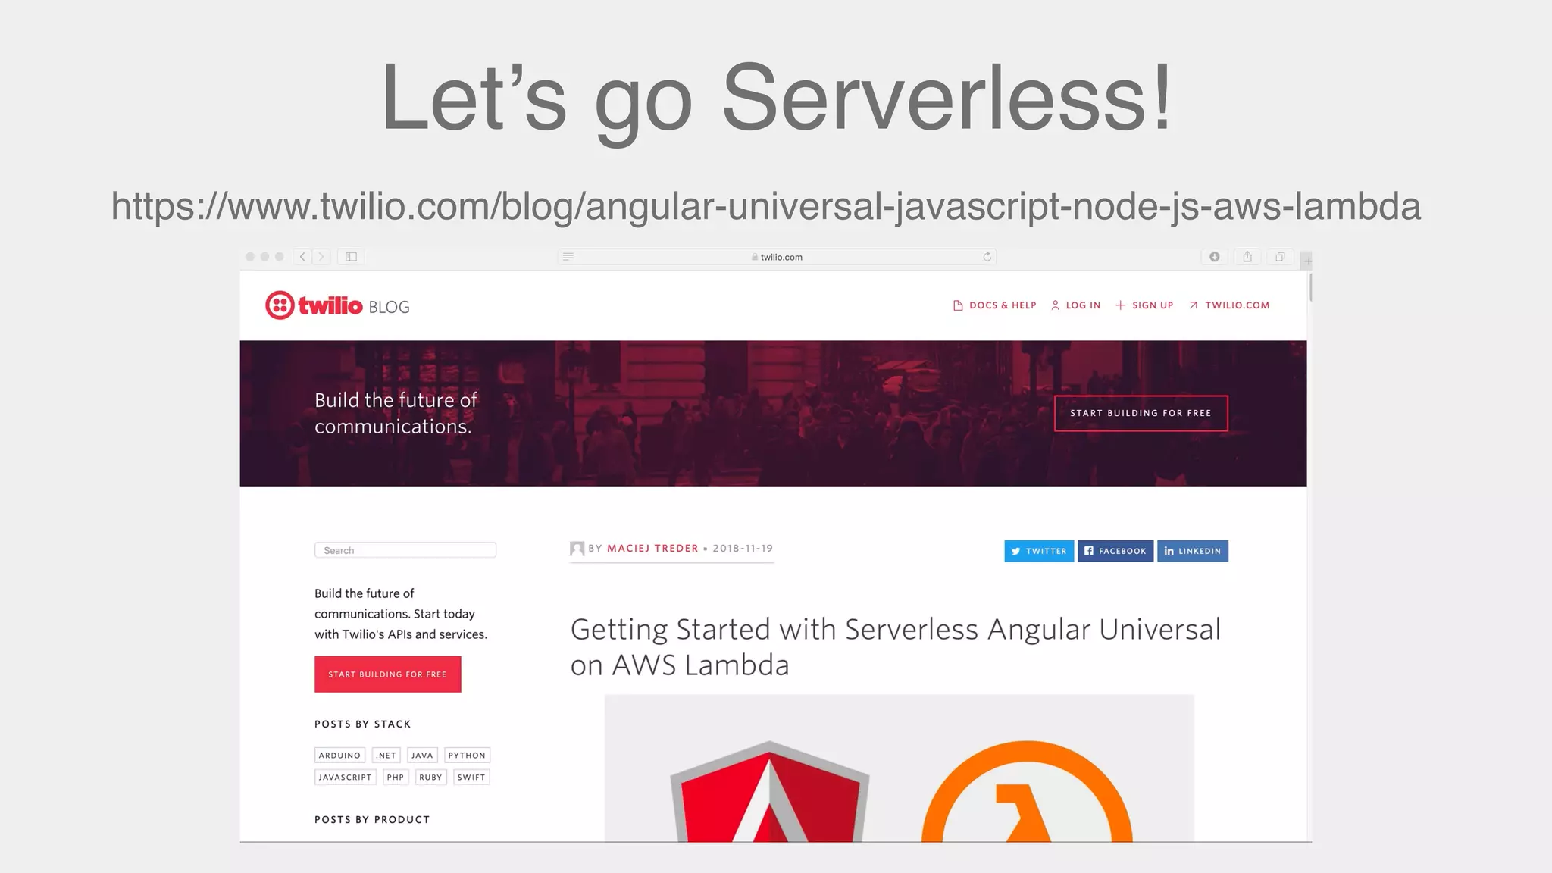1552x873 pixels.
Task: Show all tabs overview icon
Action: [1280, 257]
